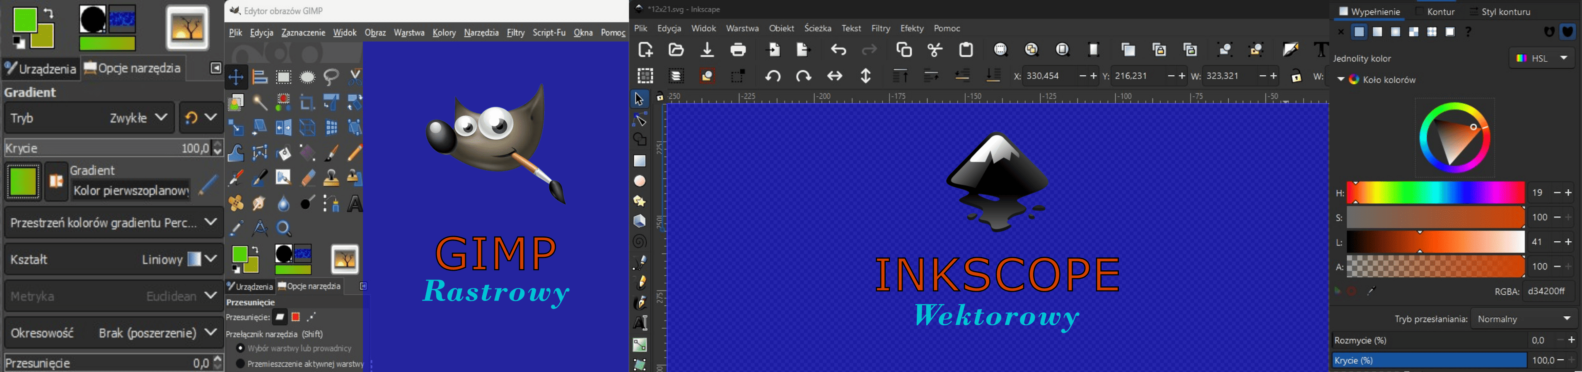Cut selection with Inkscape's scissors icon
1582x372 pixels.
tap(935, 50)
